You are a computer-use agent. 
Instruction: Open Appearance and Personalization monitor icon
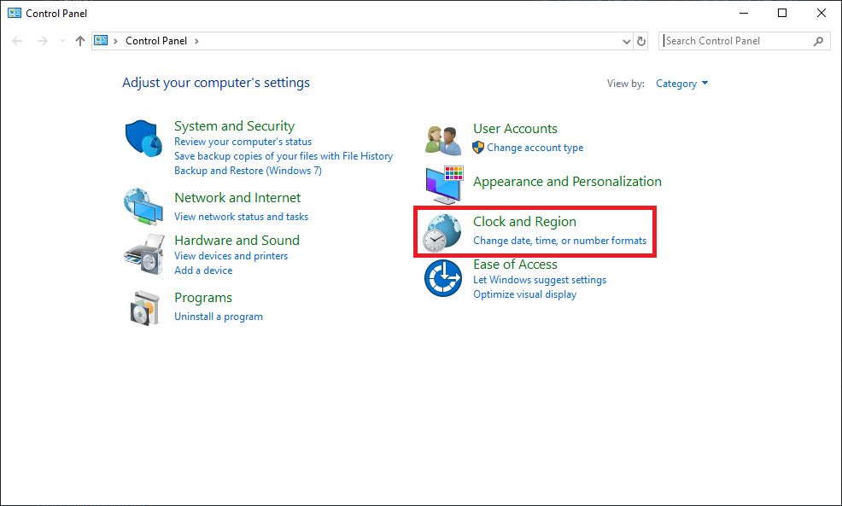(x=444, y=183)
